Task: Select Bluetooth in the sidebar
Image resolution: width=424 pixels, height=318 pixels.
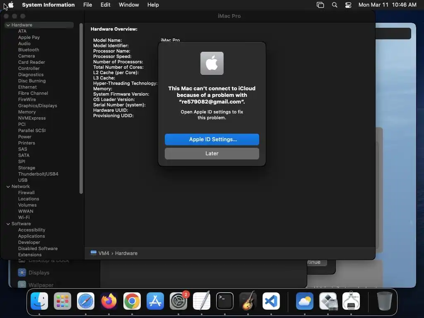Action: point(29,50)
